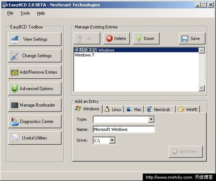Select the Windows tab label
The width and height of the screenshot is (216, 181).
[91, 109]
